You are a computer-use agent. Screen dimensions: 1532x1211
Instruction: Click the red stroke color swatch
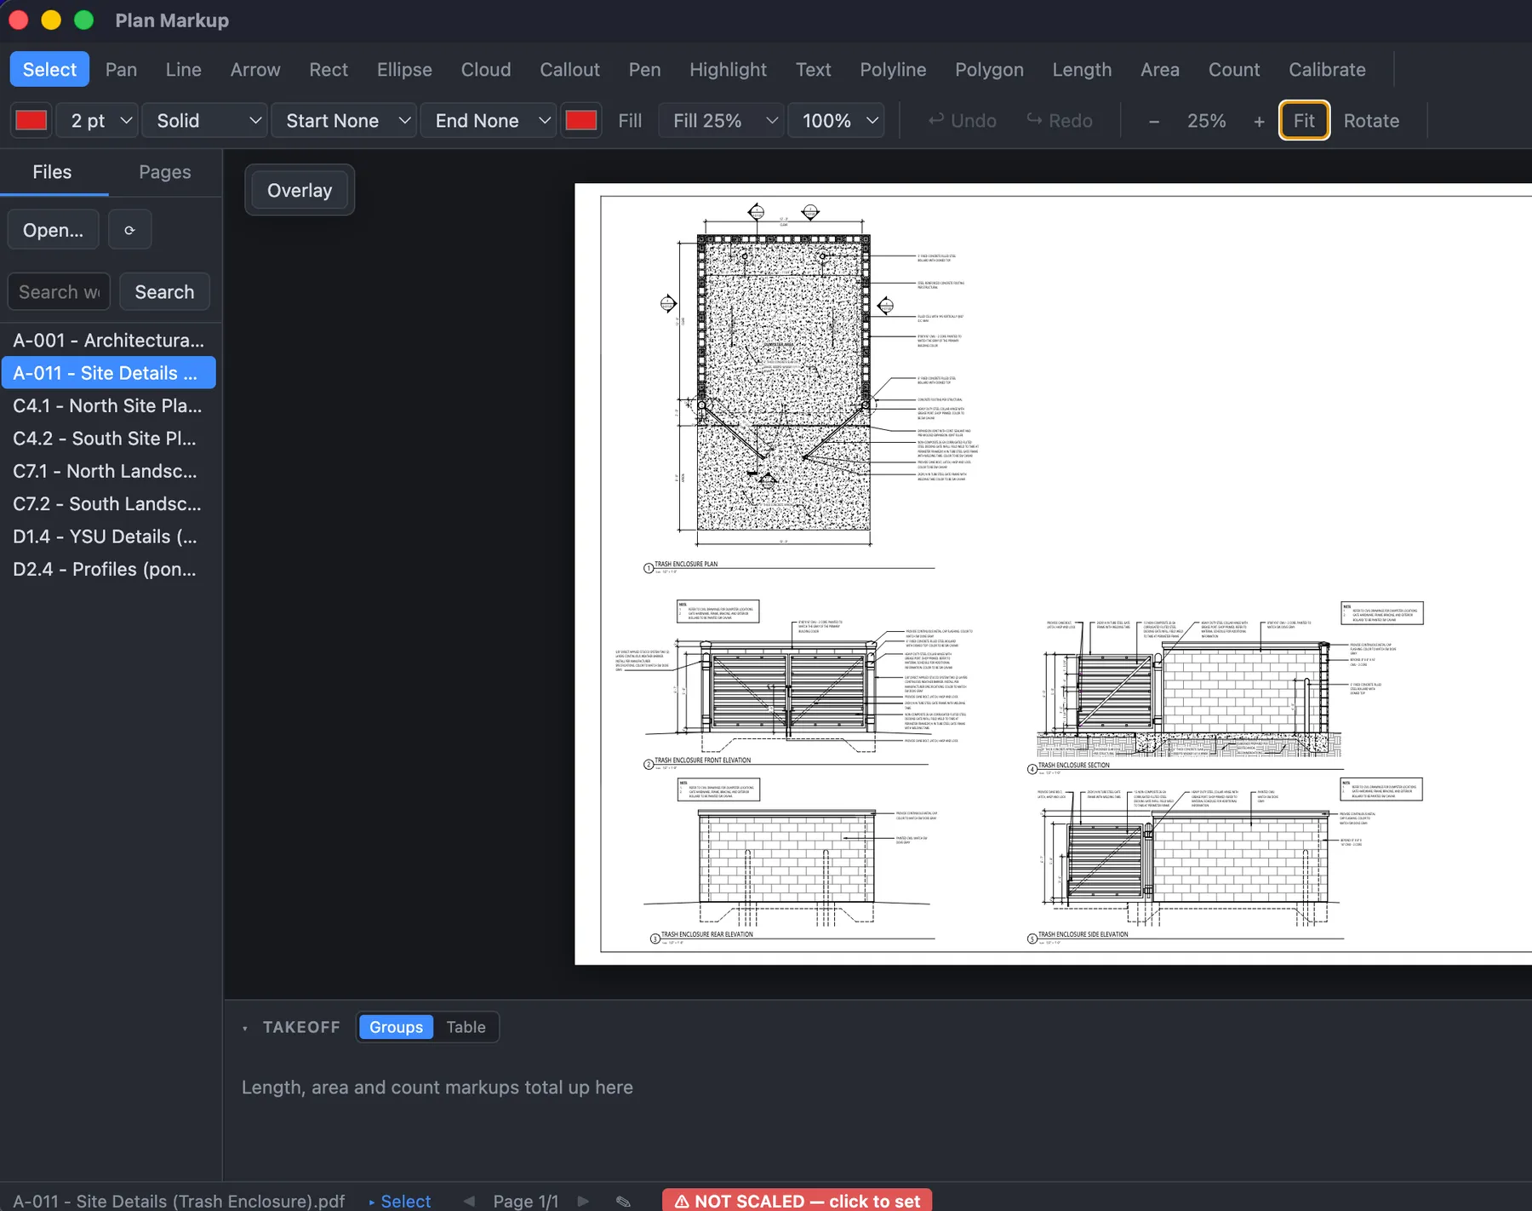31,121
